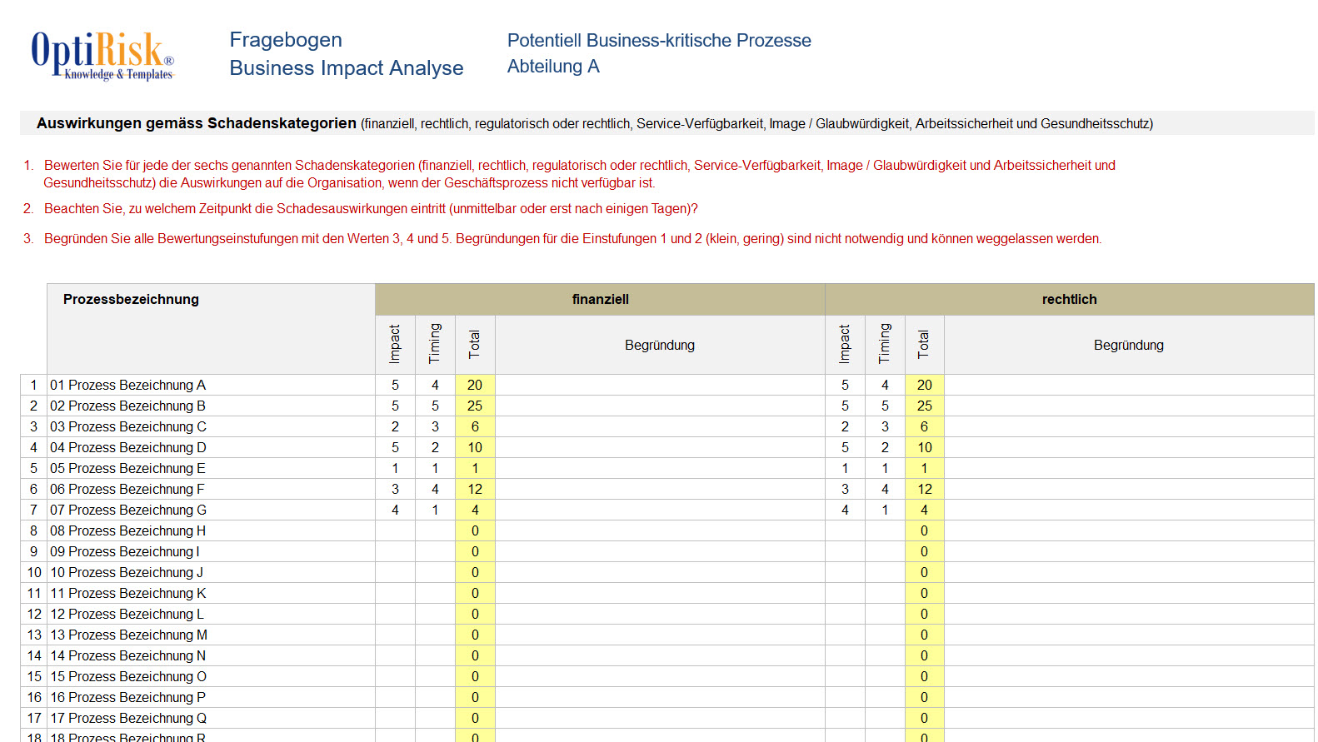Viewport: 1318px width, 742px height.
Task: Click the rechtlich category header
Action: 1070,299
